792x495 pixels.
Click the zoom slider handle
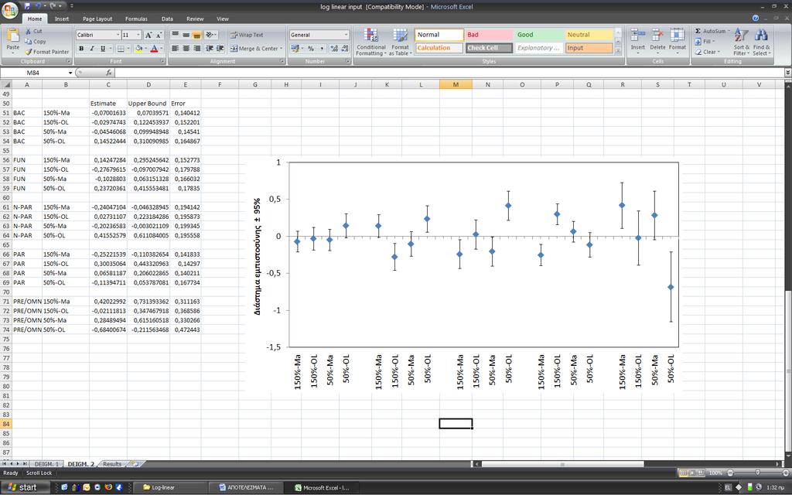[x=757, y=473]
